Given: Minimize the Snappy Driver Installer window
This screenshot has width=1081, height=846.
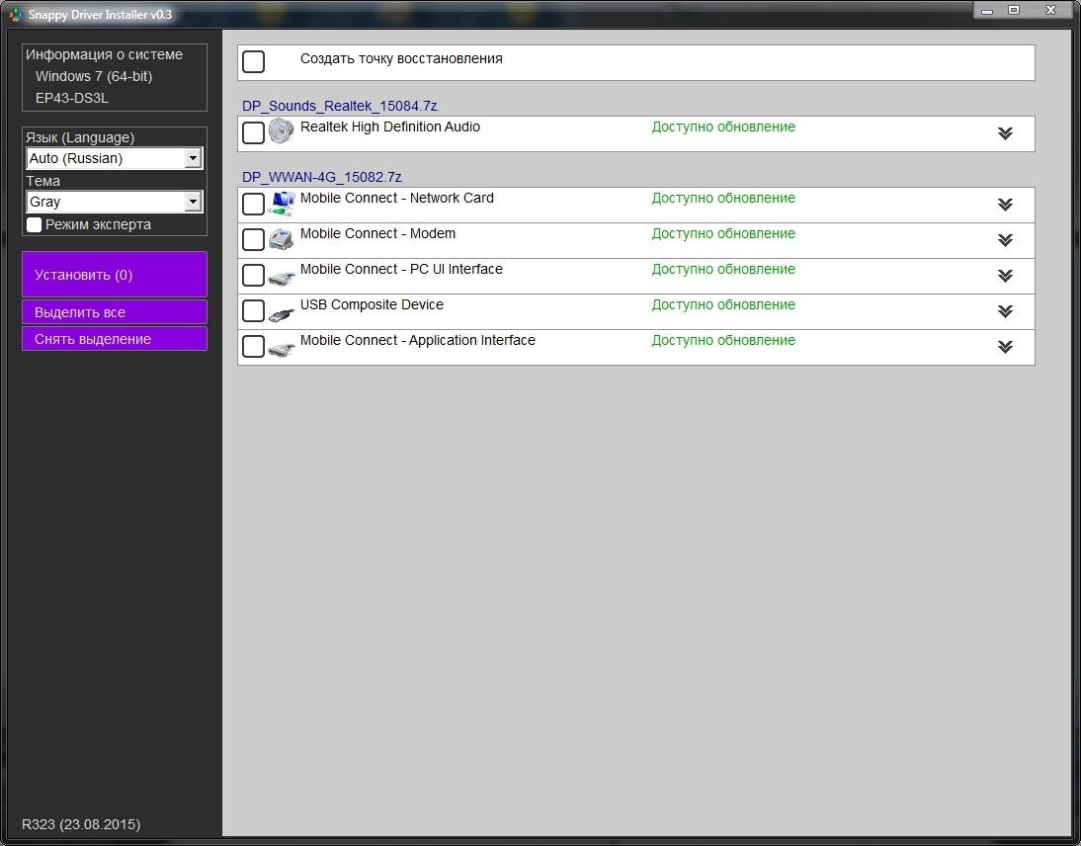Looking at the screenshot, I should point(987,10).
